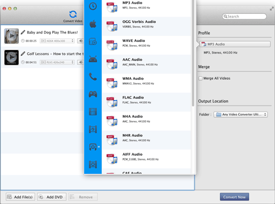275x204 pixels.
Task: Click Add File(s) button
Action: [20, 197]
